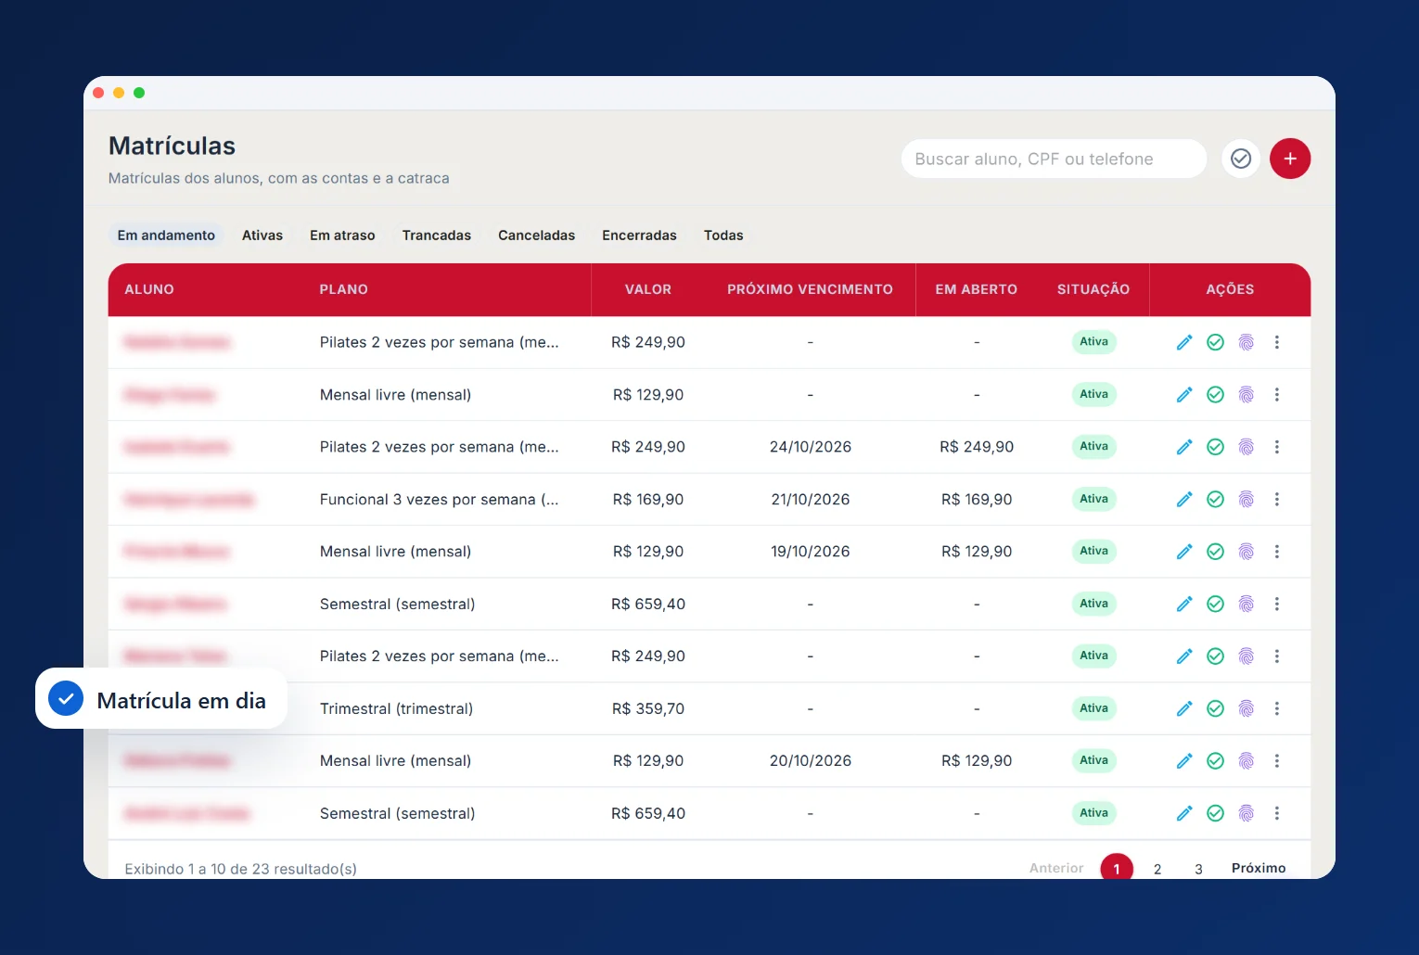Click the red plus button to add enrollment
This screenshot has height=955, width=1419.
1289,159
